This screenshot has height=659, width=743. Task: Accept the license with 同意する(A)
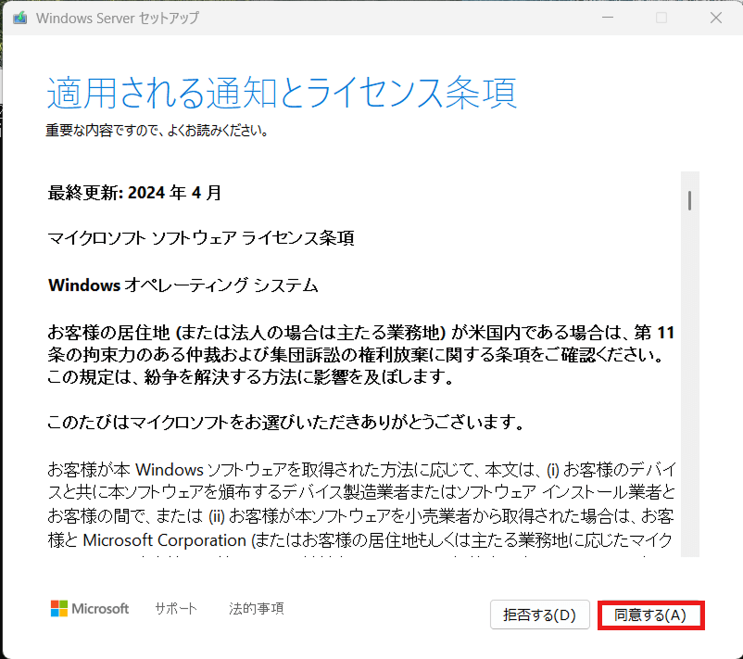point(650,615)
